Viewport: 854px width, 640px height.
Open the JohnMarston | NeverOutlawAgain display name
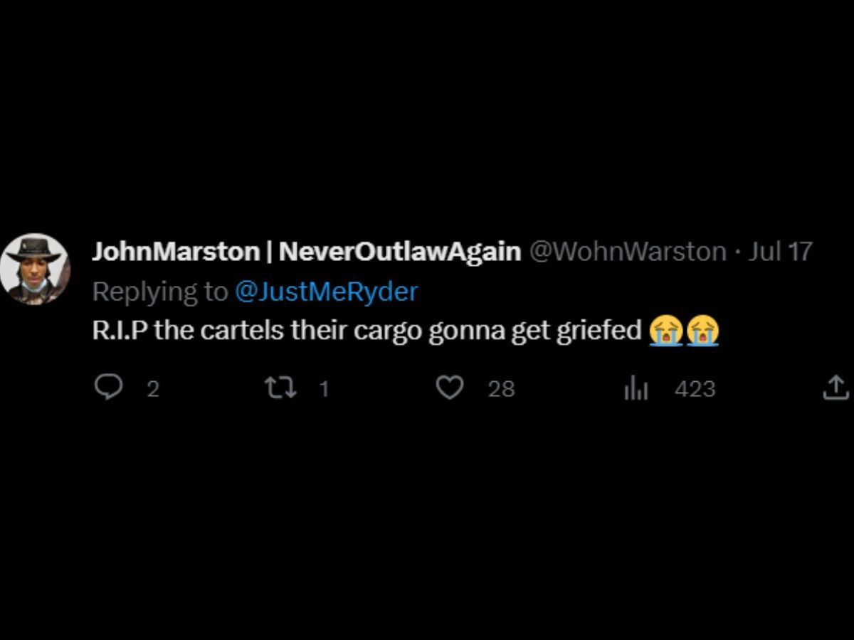(x=307, y=251)
